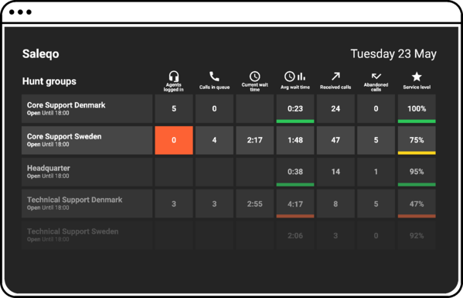
Task: Click the 2:17 current wait time cell
Action: pyautogui.click(x=255, y=140)
